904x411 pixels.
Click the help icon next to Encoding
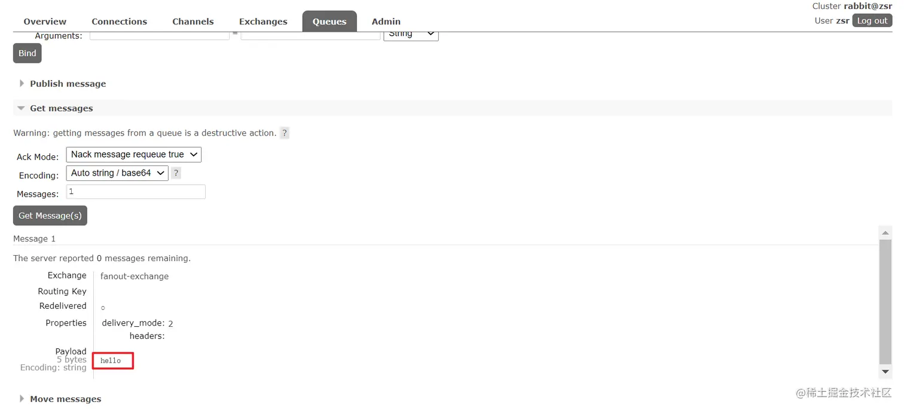pyautogui.click(x=176, y=173)
